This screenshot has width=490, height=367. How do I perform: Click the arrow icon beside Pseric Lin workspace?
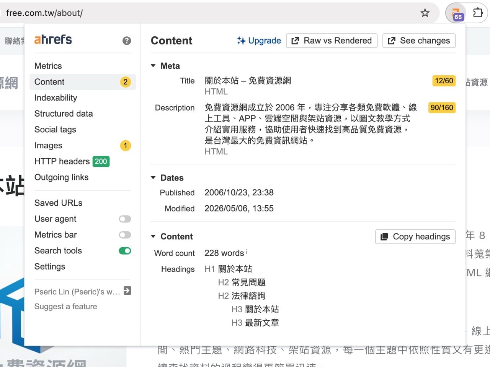click(x=127, y=291)
